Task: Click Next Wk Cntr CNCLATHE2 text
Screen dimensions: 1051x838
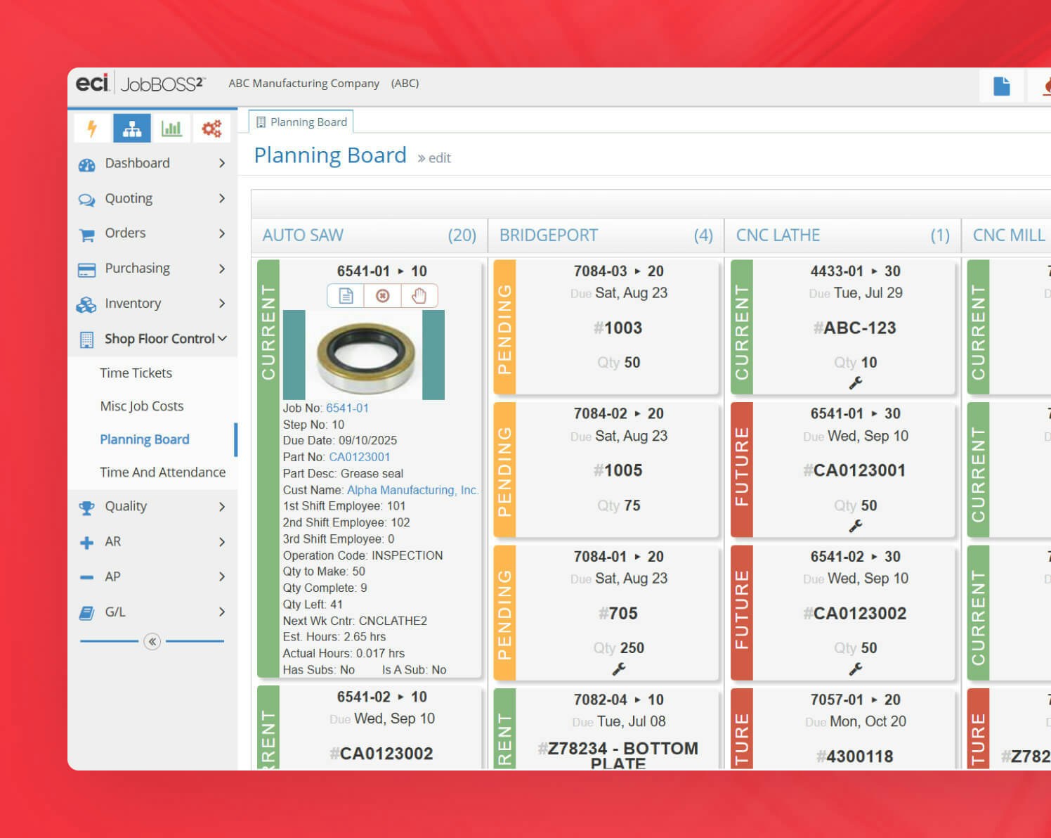Action: 355,621
